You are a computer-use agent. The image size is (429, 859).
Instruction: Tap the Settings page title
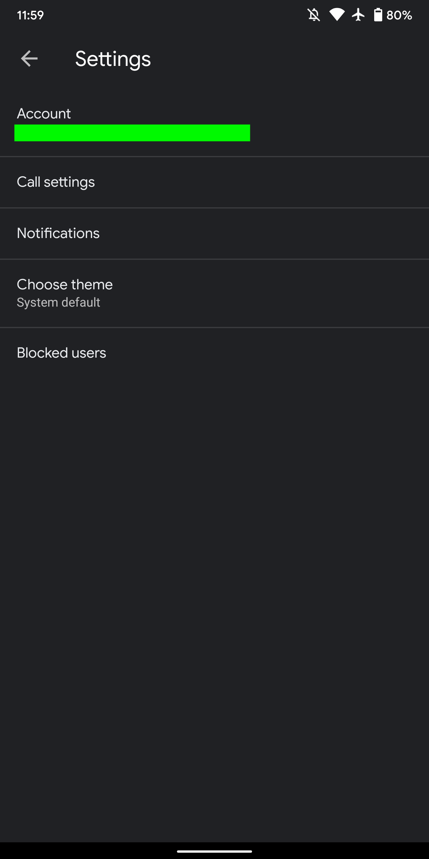(x=113, y=59)
